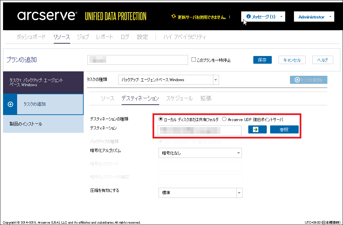
Task: Click the copyright notice text
Action: pyautogui.click(x=72, y=222)
